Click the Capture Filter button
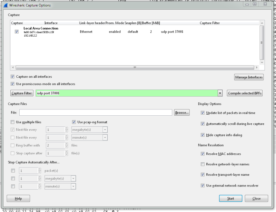 point(22,93)
